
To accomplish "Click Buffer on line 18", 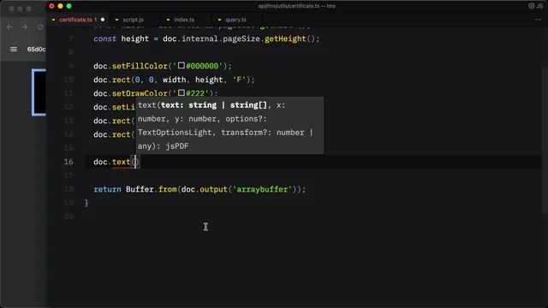I will pyautogui.click(x=140, y=189).
